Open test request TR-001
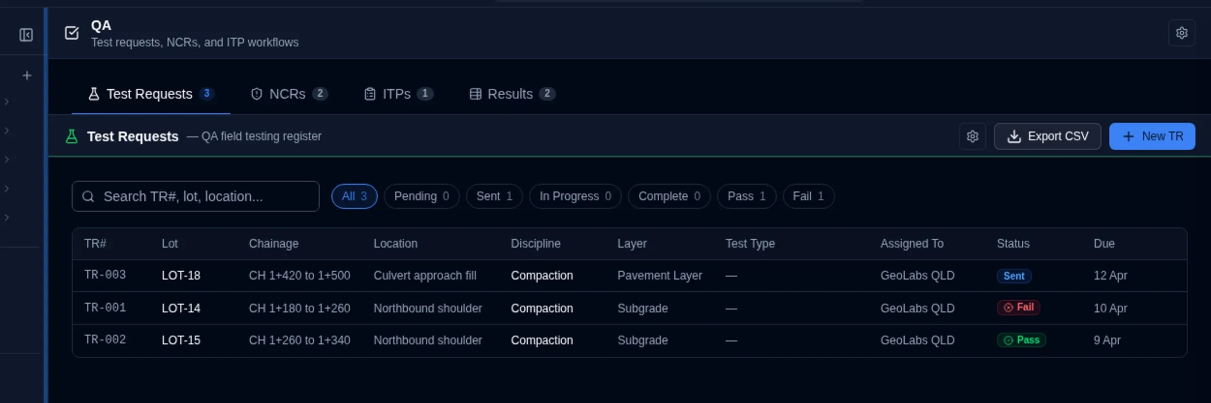This screenshot has height=403, width=1211. tap(105, 308)
